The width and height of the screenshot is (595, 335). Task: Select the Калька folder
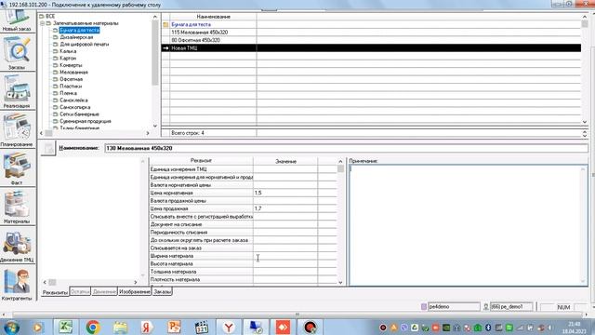[x=68, y=51]
